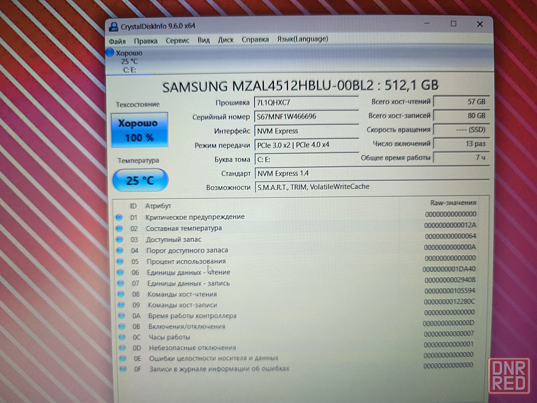Click the Буква тома field C: E:

(x=306, y=160)
